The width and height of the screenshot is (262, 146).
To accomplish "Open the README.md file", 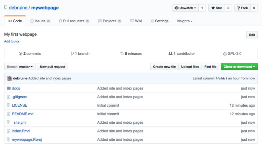I will point(23,114).
